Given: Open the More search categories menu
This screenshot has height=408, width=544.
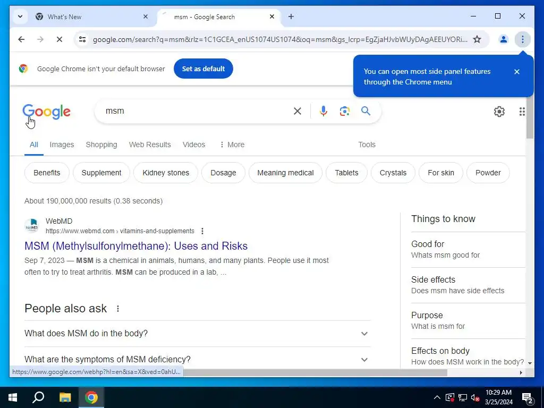Looking at the screenshot, I should 232,144.
